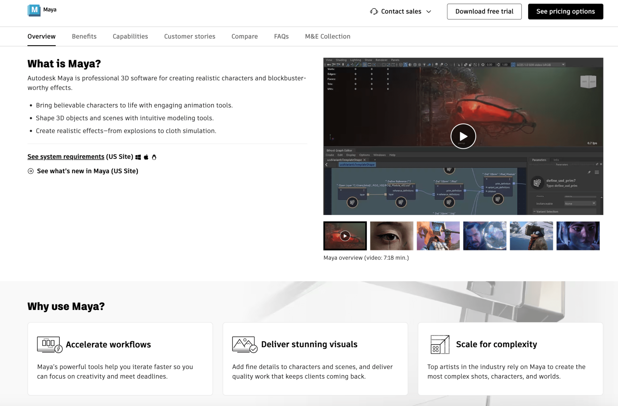Expand the Contact sales chevron
The width and height of the screenshot is (618, 406).
coord(429,11)
